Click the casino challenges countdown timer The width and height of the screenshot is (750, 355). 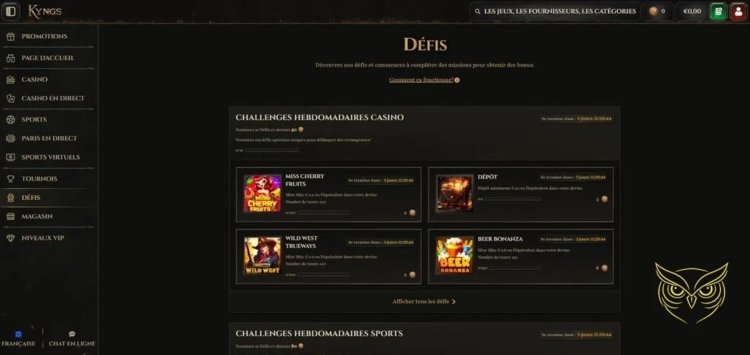pyautogui.click(x=576, y=118)
